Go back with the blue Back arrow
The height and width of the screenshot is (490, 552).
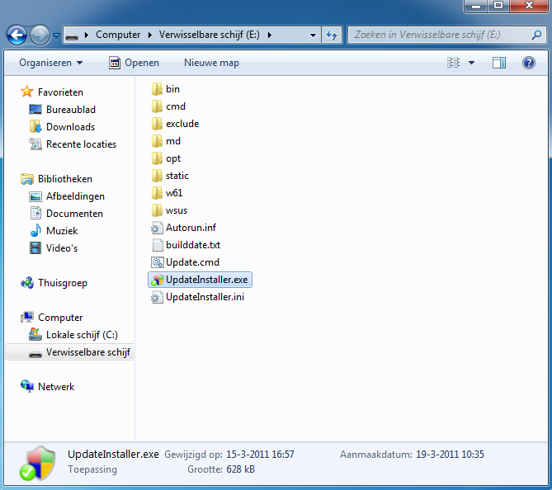[17, 35]
